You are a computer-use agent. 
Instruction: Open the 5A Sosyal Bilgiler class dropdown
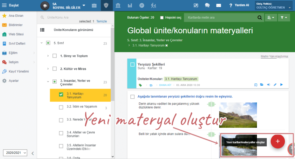coord(84,5)
